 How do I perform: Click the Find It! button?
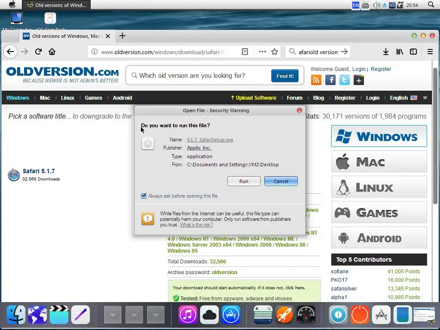(285, 76)
